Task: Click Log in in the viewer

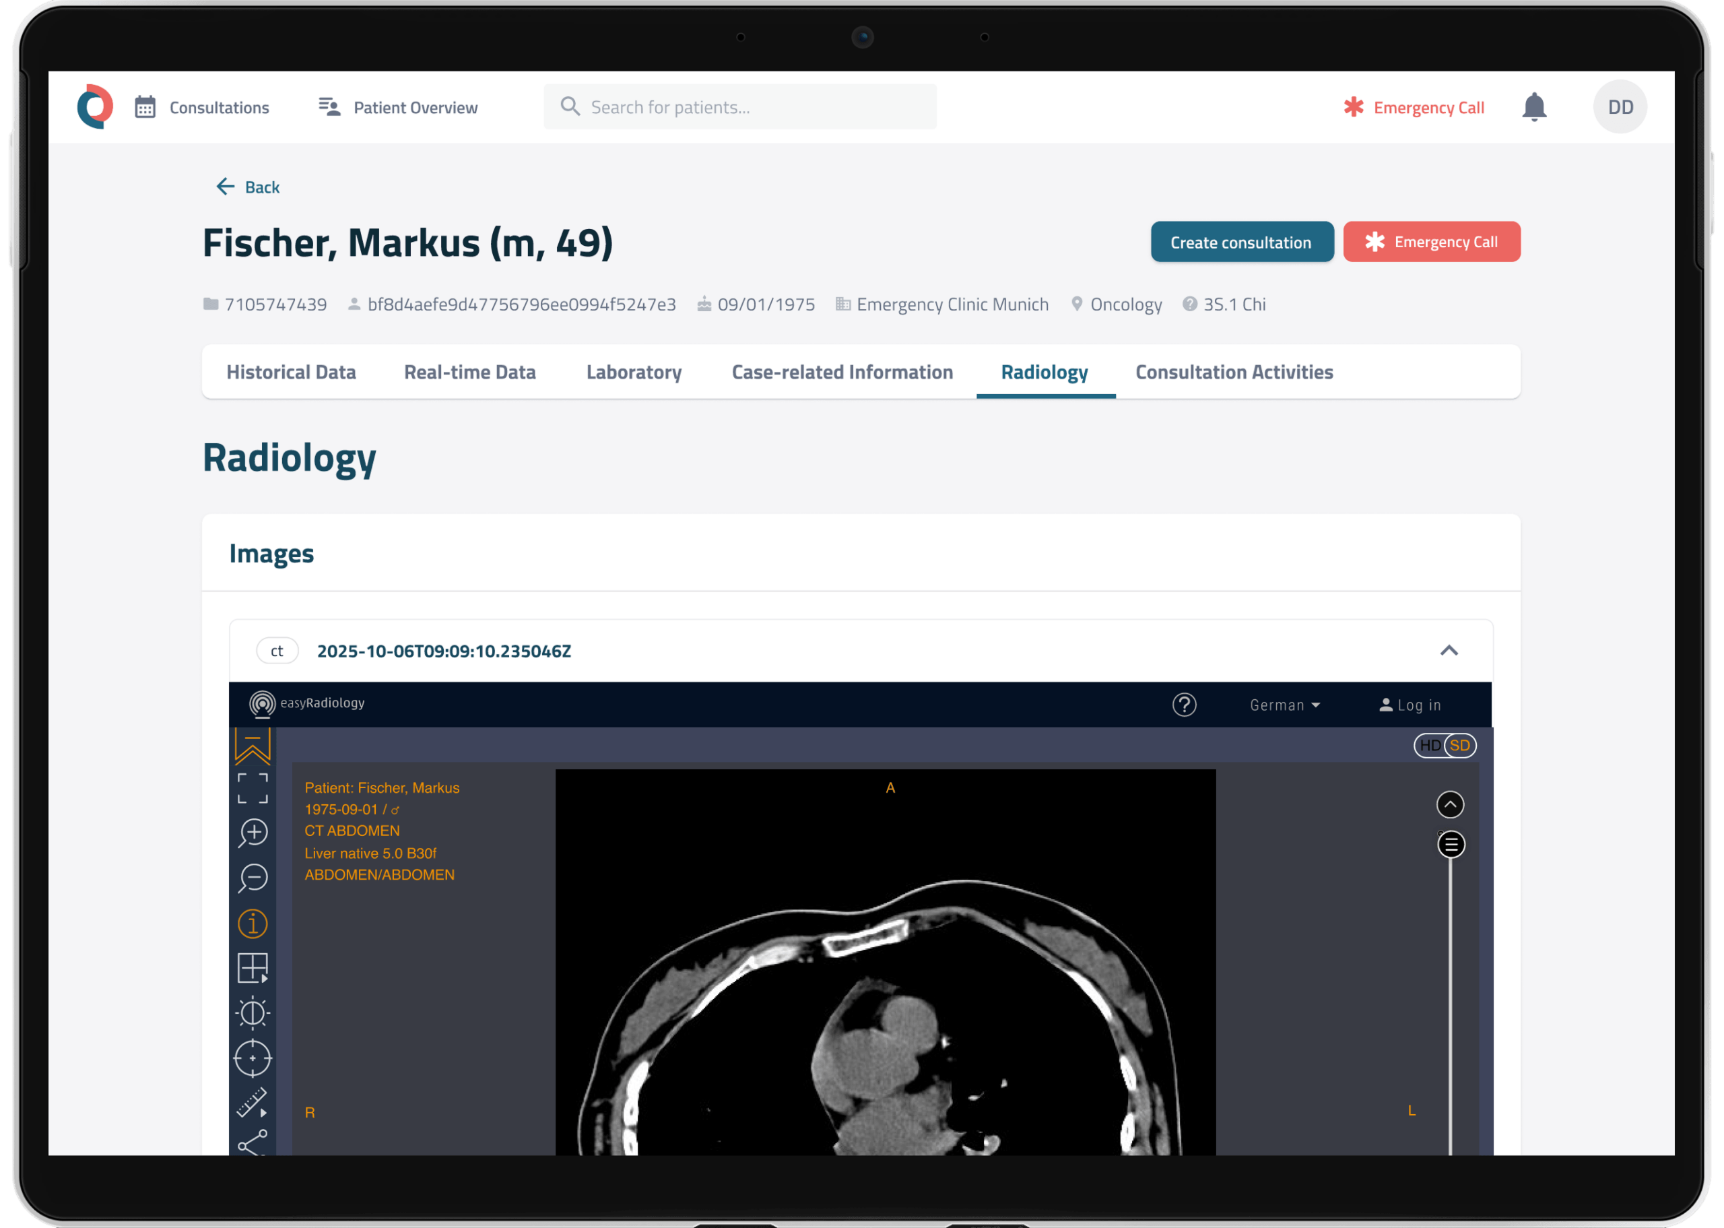Action: click(x=1410, y=705)
